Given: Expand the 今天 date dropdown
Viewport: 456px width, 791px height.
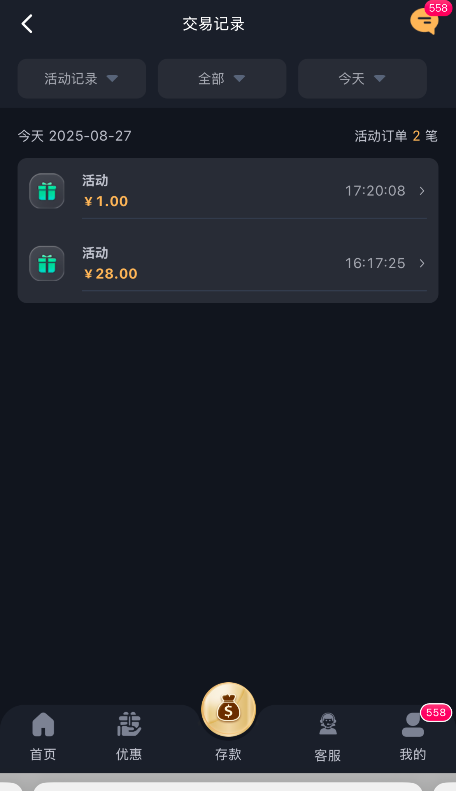Looking at the screenshot, I should coord(362,79).
